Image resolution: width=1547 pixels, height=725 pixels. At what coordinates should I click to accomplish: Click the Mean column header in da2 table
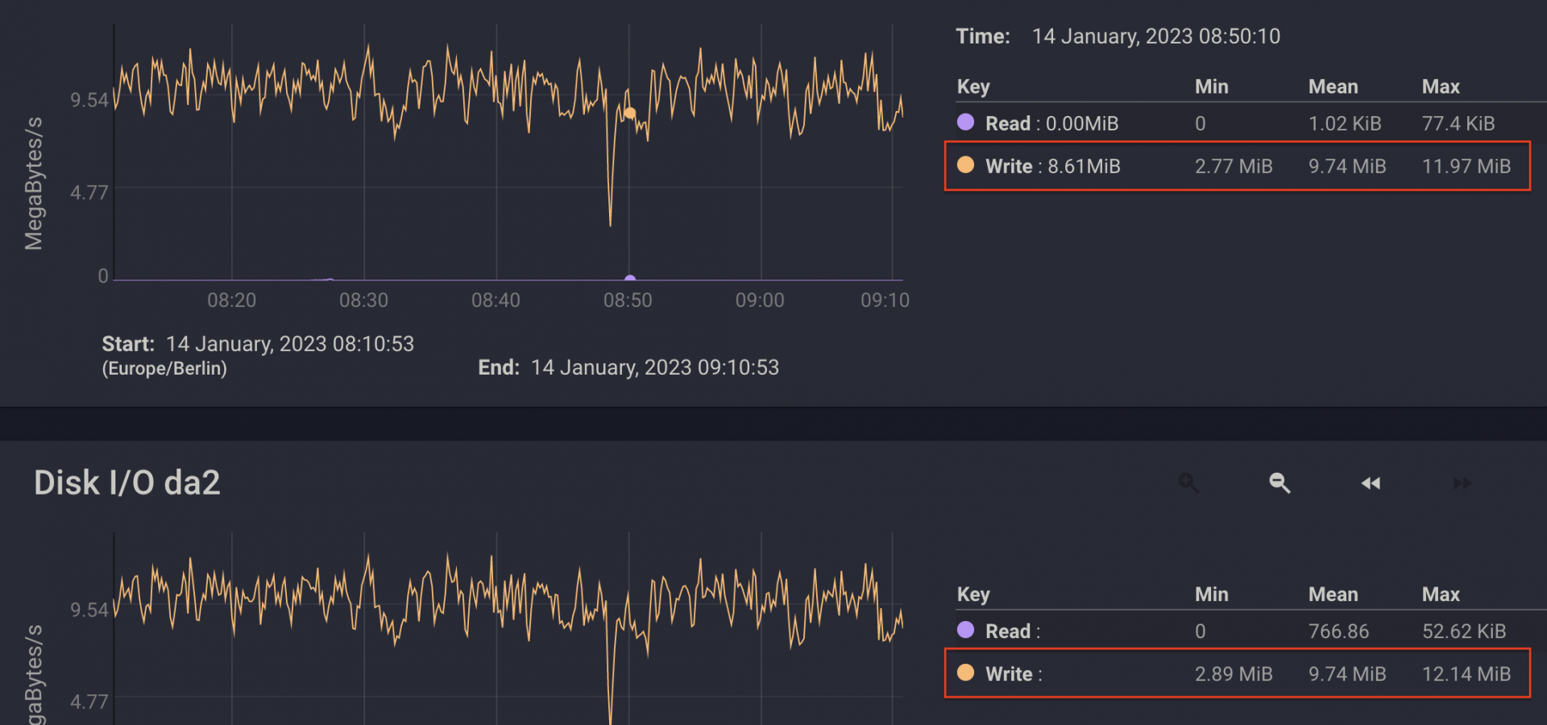click(1333, 594)
